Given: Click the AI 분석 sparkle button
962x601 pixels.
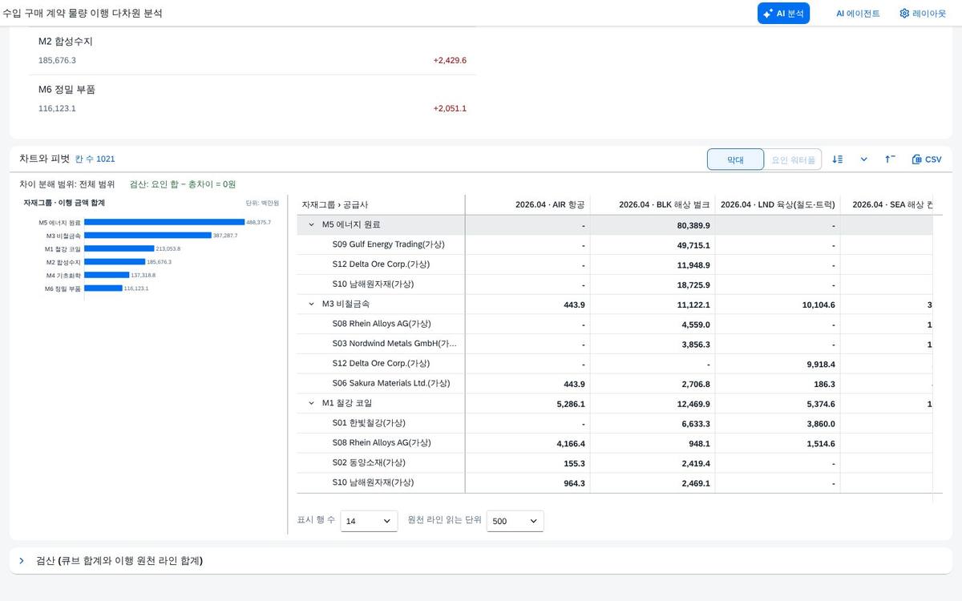Looking at the screenshot, I should 783,14.
